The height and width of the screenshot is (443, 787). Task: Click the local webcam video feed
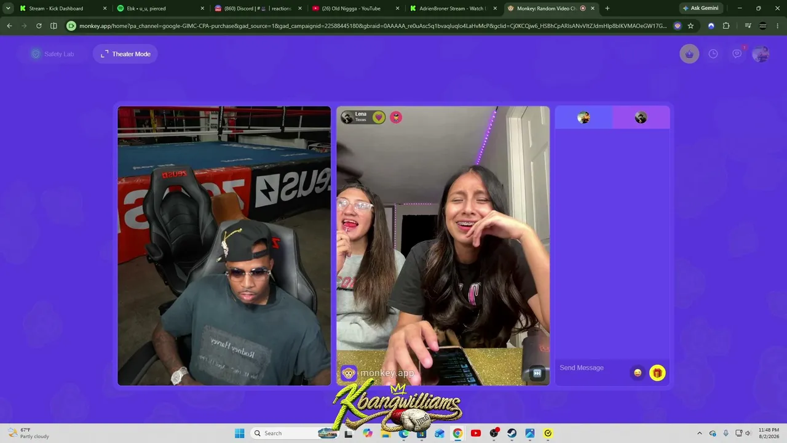point(224,246)
